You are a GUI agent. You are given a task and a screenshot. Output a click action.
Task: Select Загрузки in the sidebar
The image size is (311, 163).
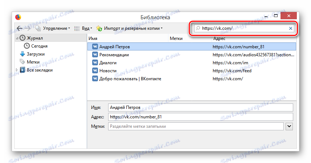[x=36, y=54]
